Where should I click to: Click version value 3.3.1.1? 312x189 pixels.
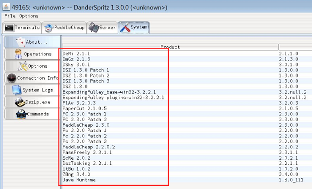point(288,152)
